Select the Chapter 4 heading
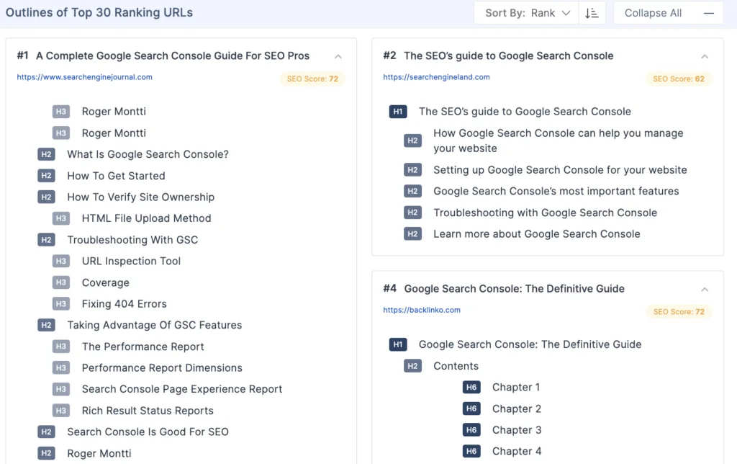 tap(517, 451)
